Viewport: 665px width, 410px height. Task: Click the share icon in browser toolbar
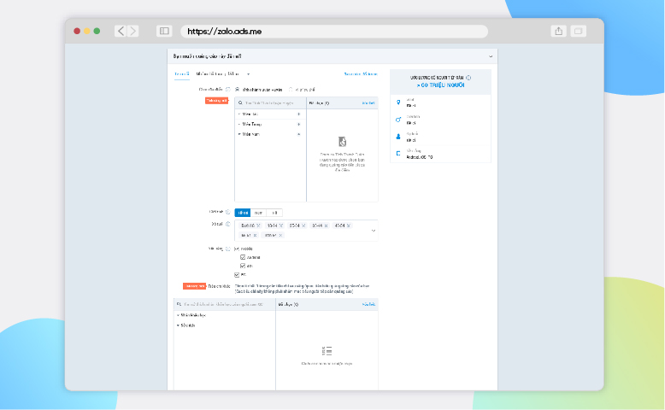(x=558, y=31)
